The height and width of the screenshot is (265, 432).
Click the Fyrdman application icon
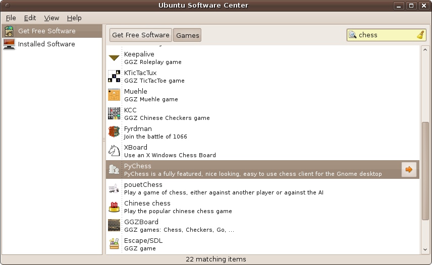point(114,132)
